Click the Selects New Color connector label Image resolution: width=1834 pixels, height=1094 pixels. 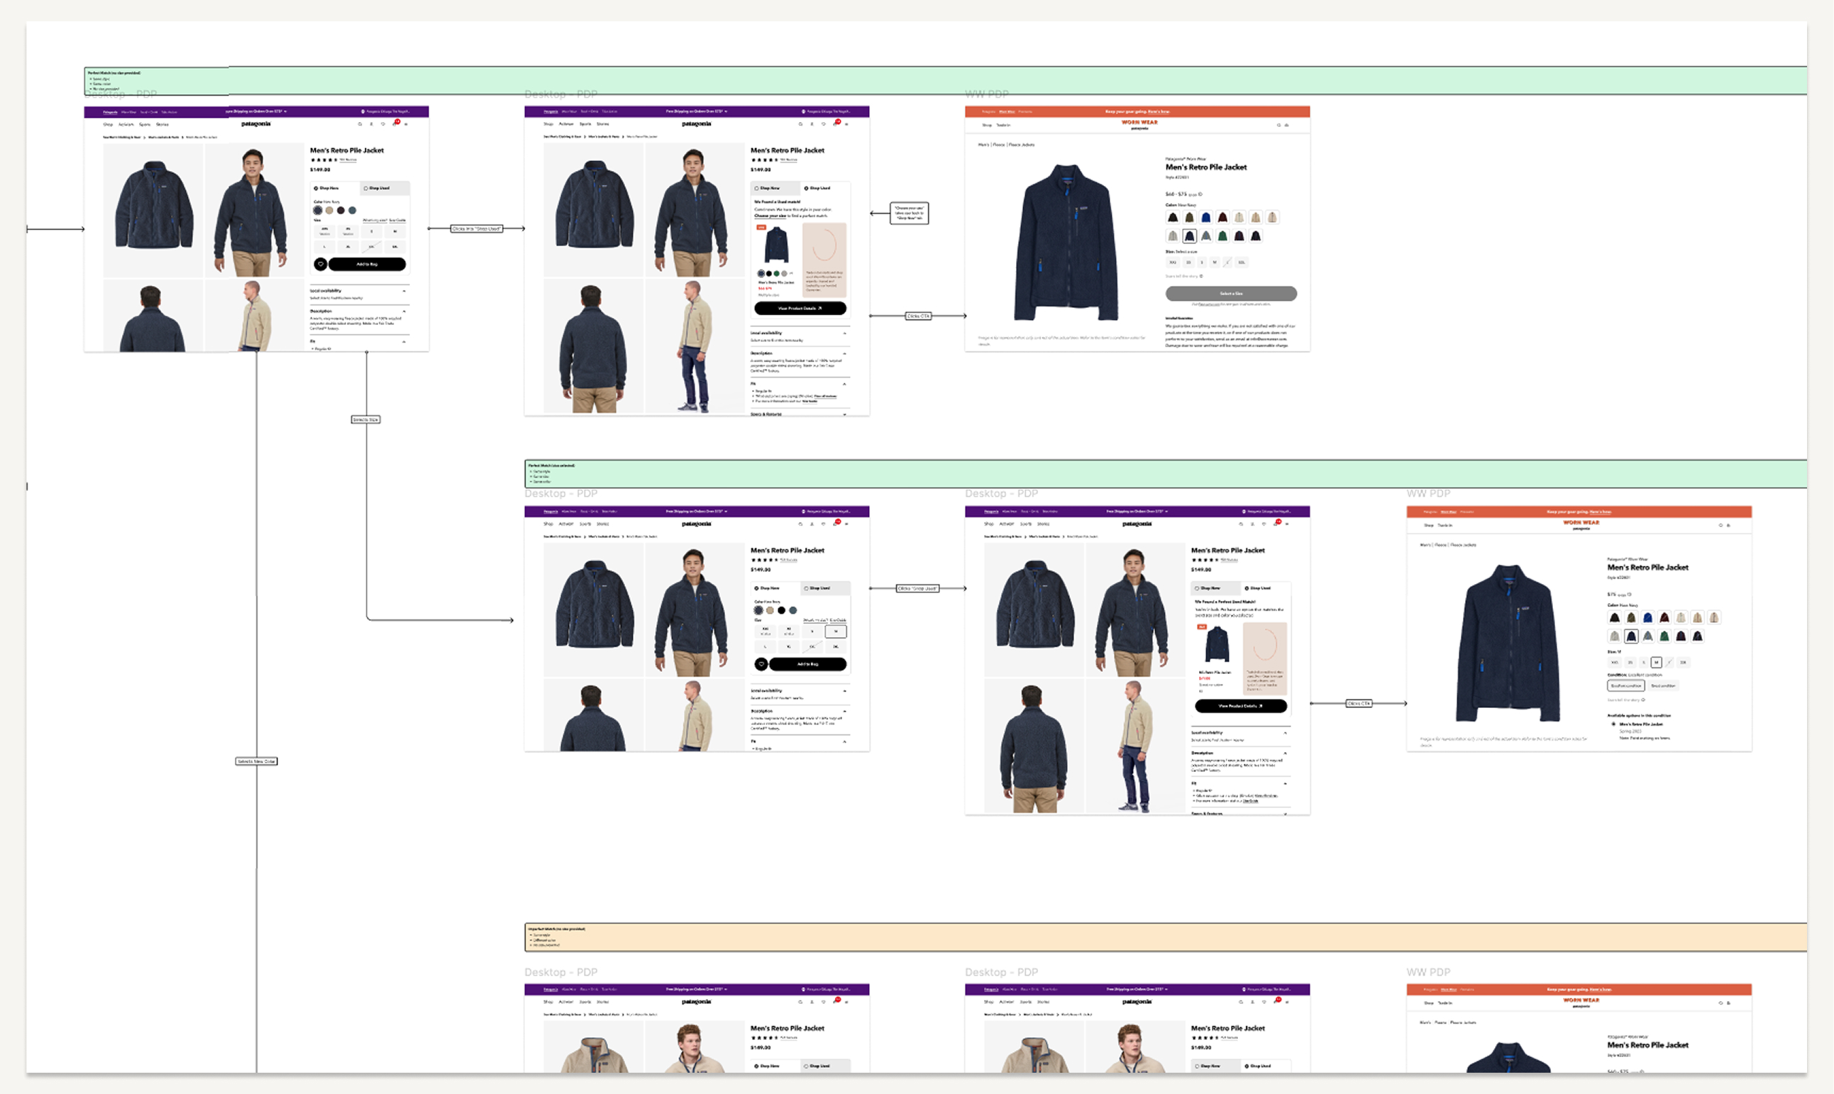[256, 761]
